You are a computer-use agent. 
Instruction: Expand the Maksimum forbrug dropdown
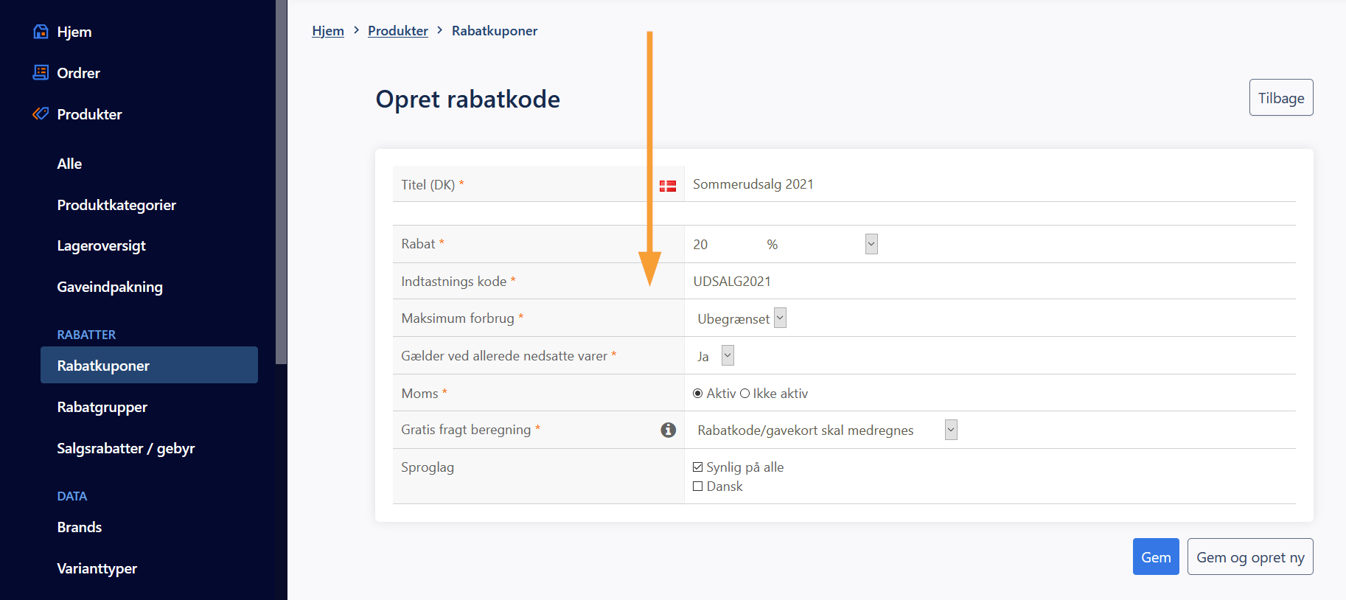(x=780, y=318)
